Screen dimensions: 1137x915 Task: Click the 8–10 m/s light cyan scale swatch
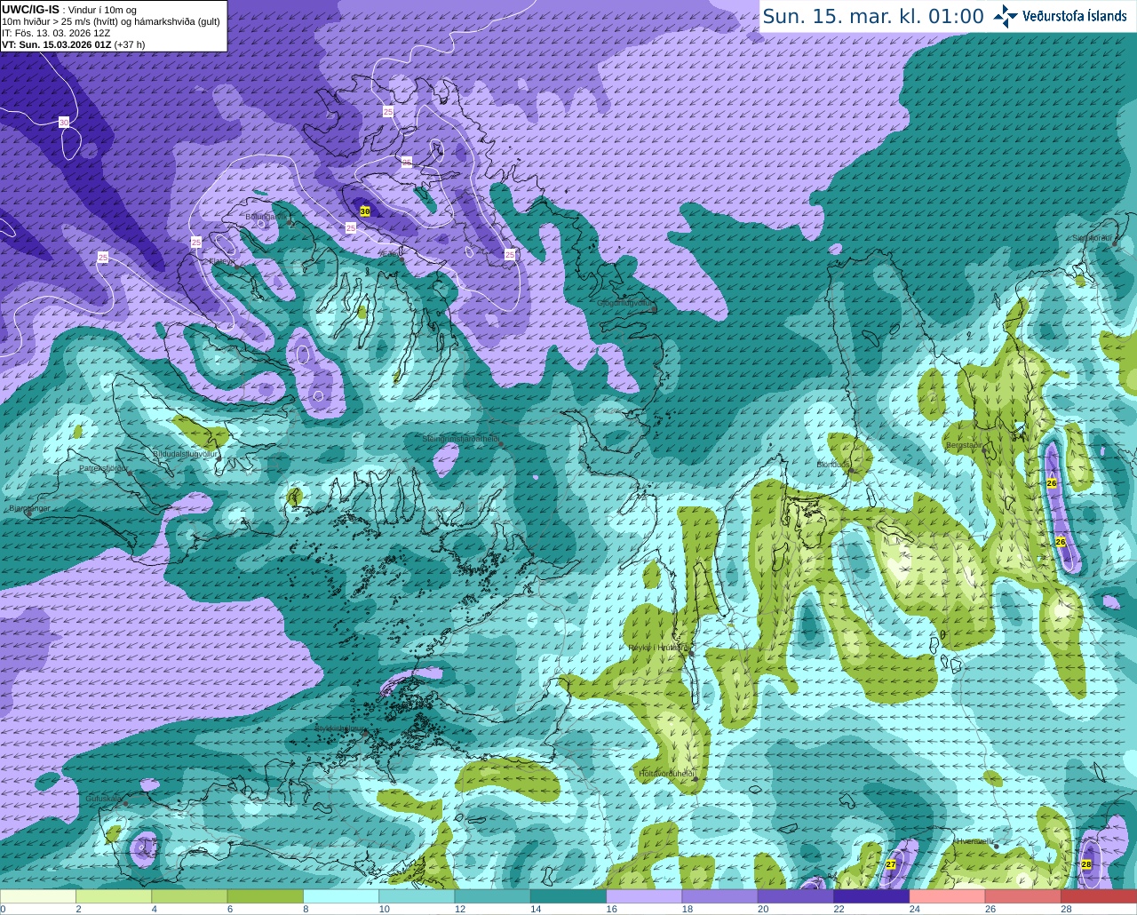341,896
